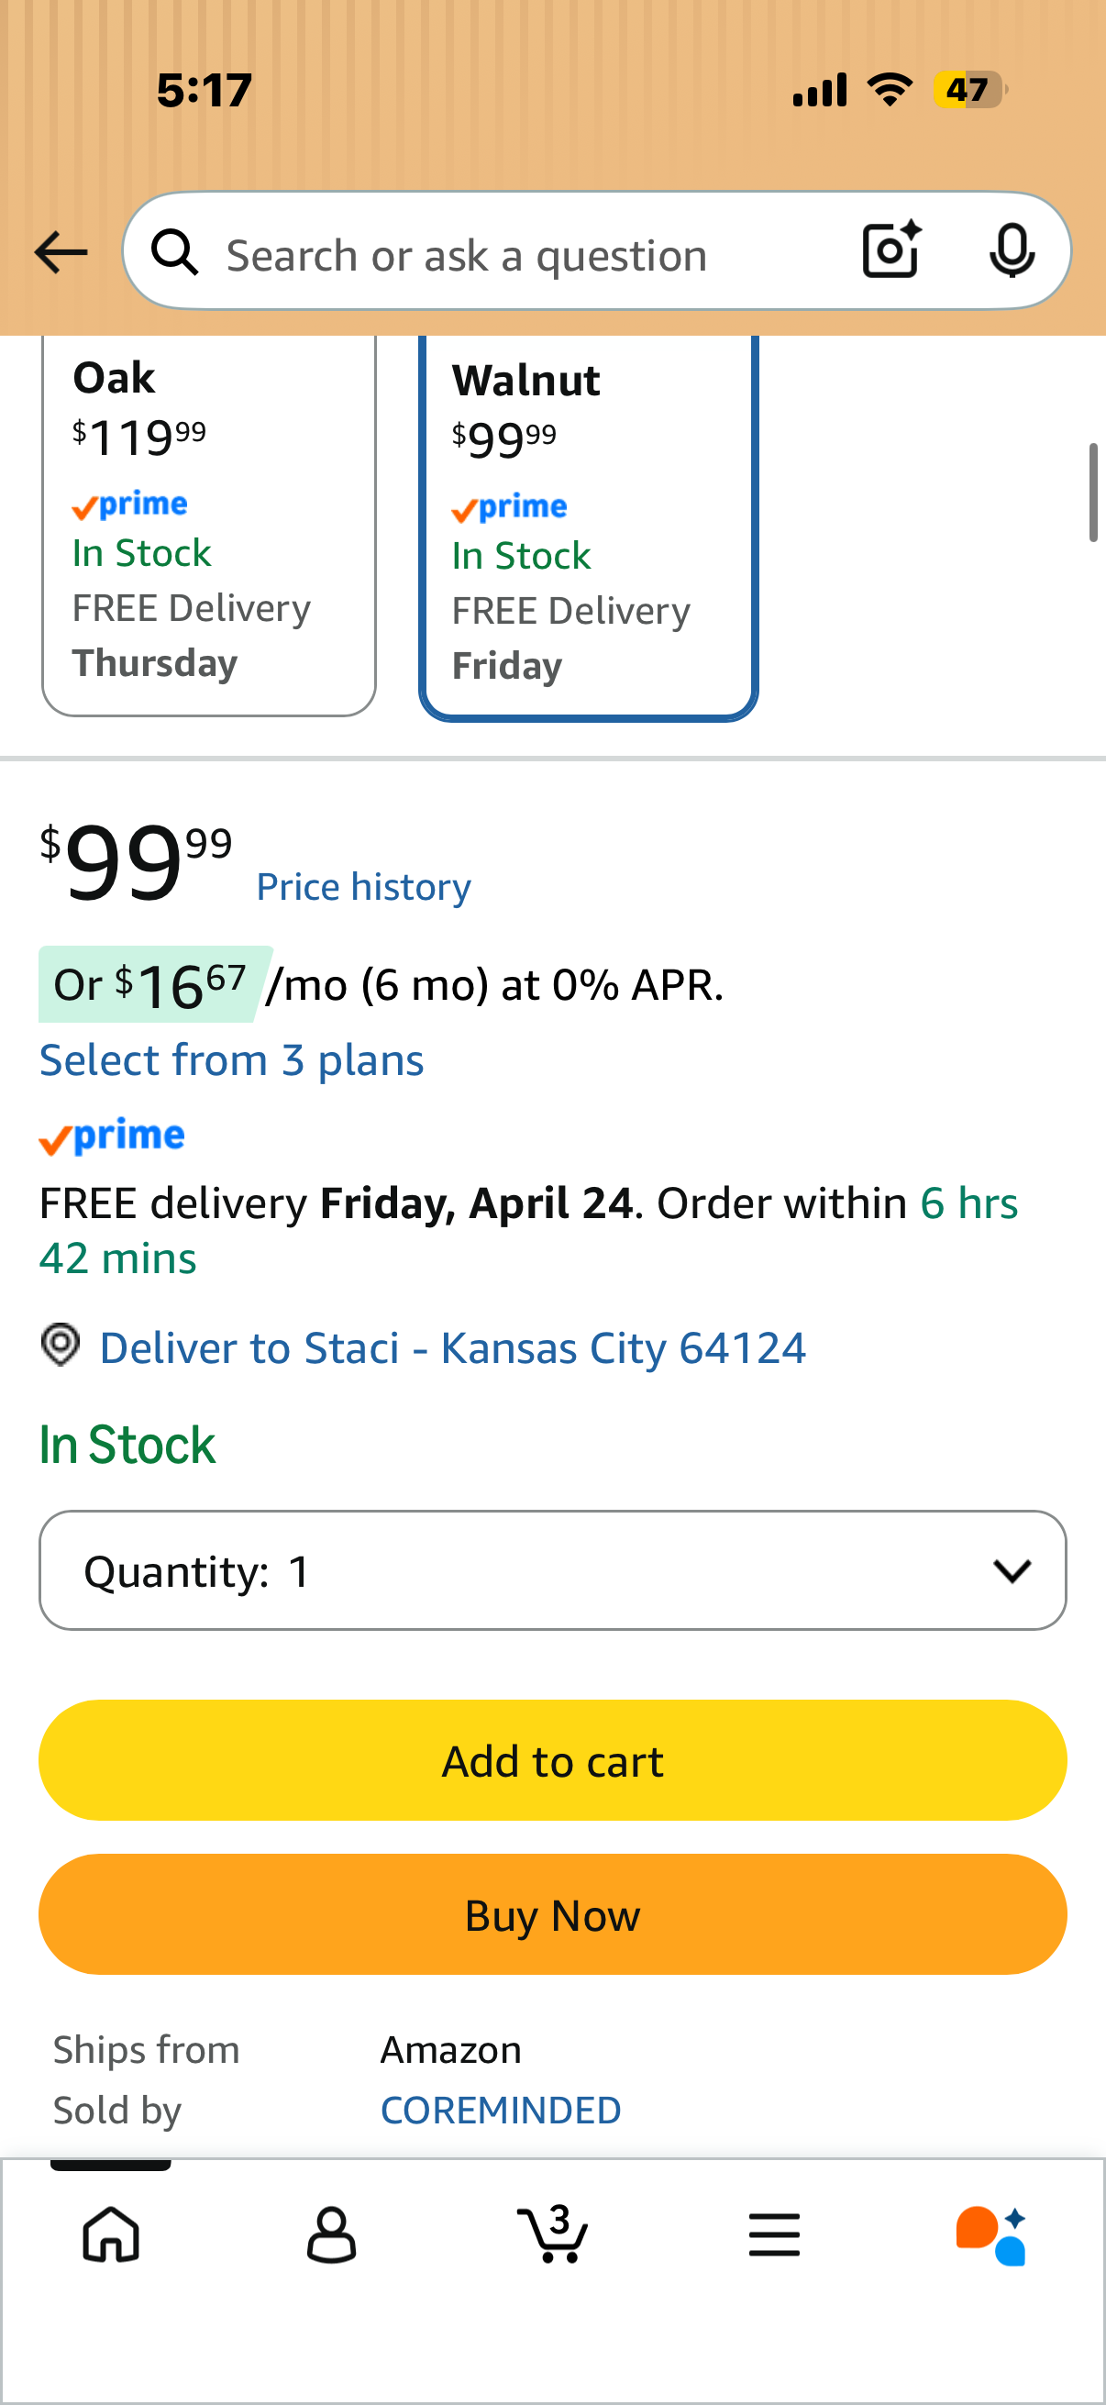This screenshot has width=1106, height=2405.
Task: Select the Walnut color option
Action: point(588,526)
